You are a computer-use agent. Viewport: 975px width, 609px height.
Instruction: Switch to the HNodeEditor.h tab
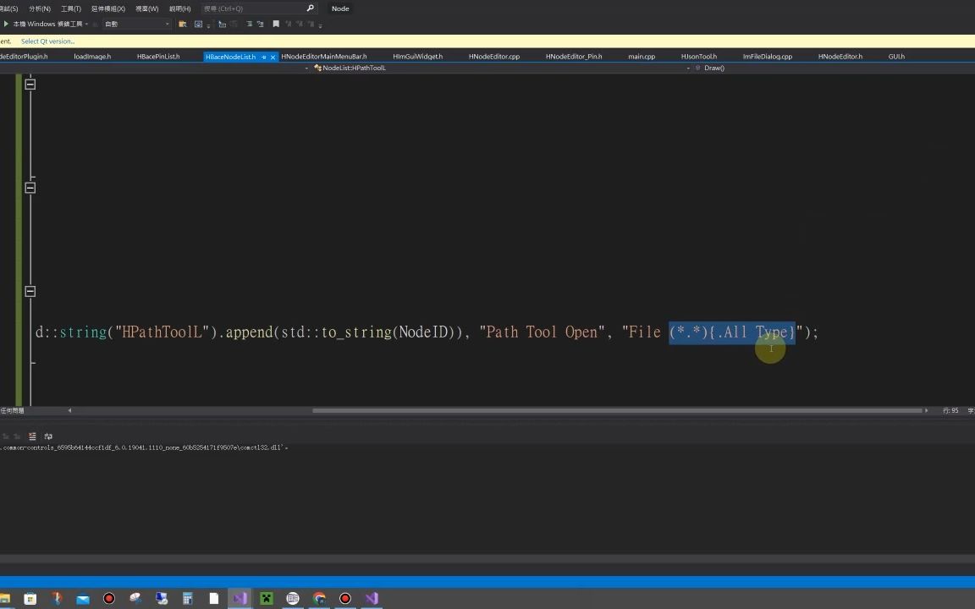pos(840,57)
